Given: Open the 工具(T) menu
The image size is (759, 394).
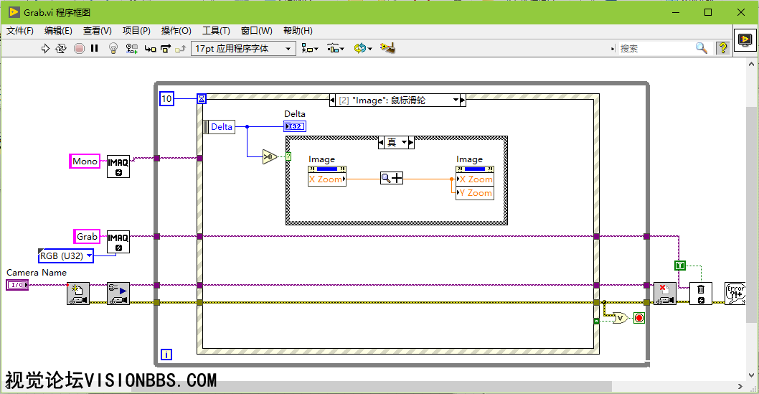Looking at the screenshot, I should (x=216, y=31).
